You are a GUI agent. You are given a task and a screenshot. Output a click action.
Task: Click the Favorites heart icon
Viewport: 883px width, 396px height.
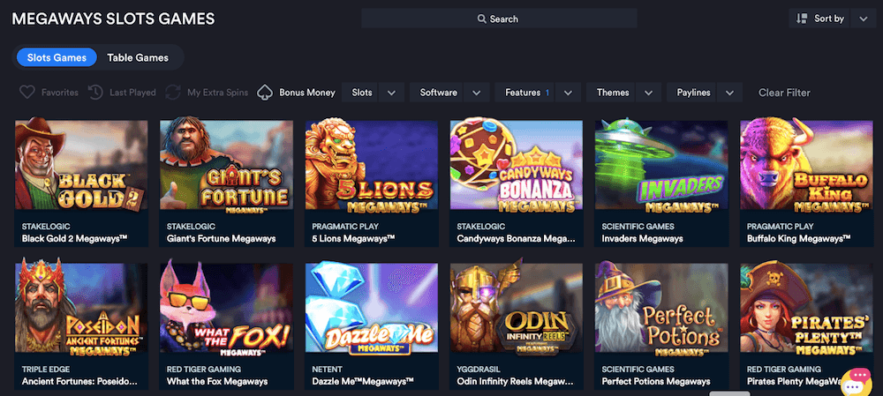(27, 93)
